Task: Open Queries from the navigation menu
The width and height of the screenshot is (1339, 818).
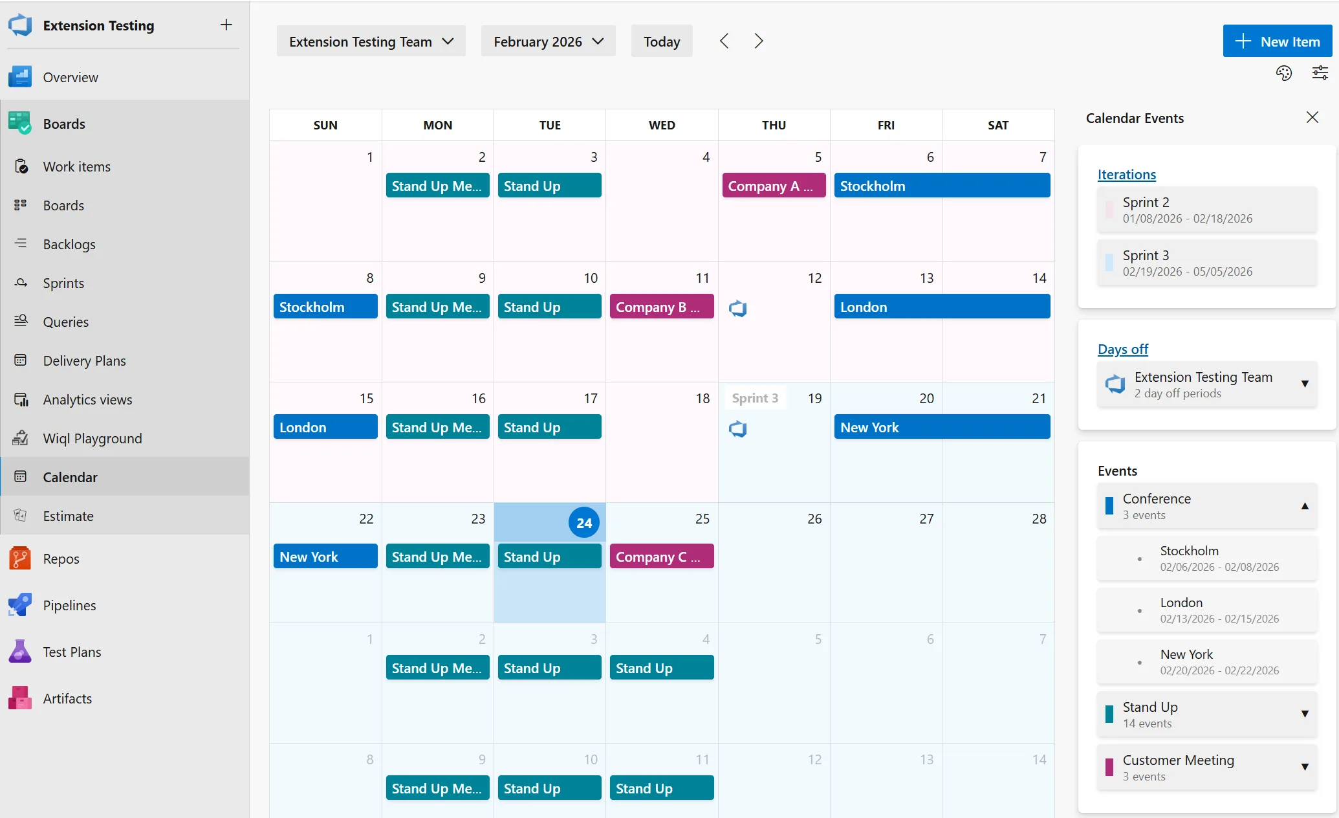Action: click(65, 322)
